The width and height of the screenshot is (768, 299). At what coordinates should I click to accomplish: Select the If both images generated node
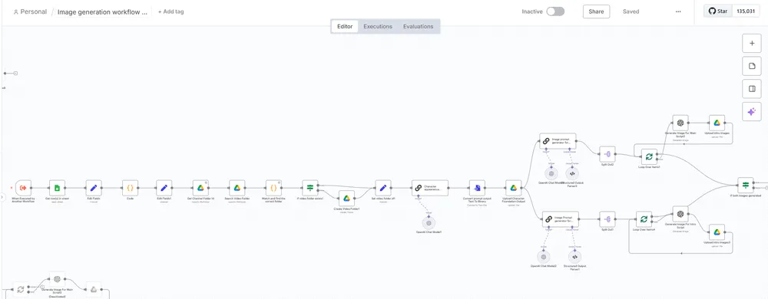pyautogui.click(x=746, y=186)
